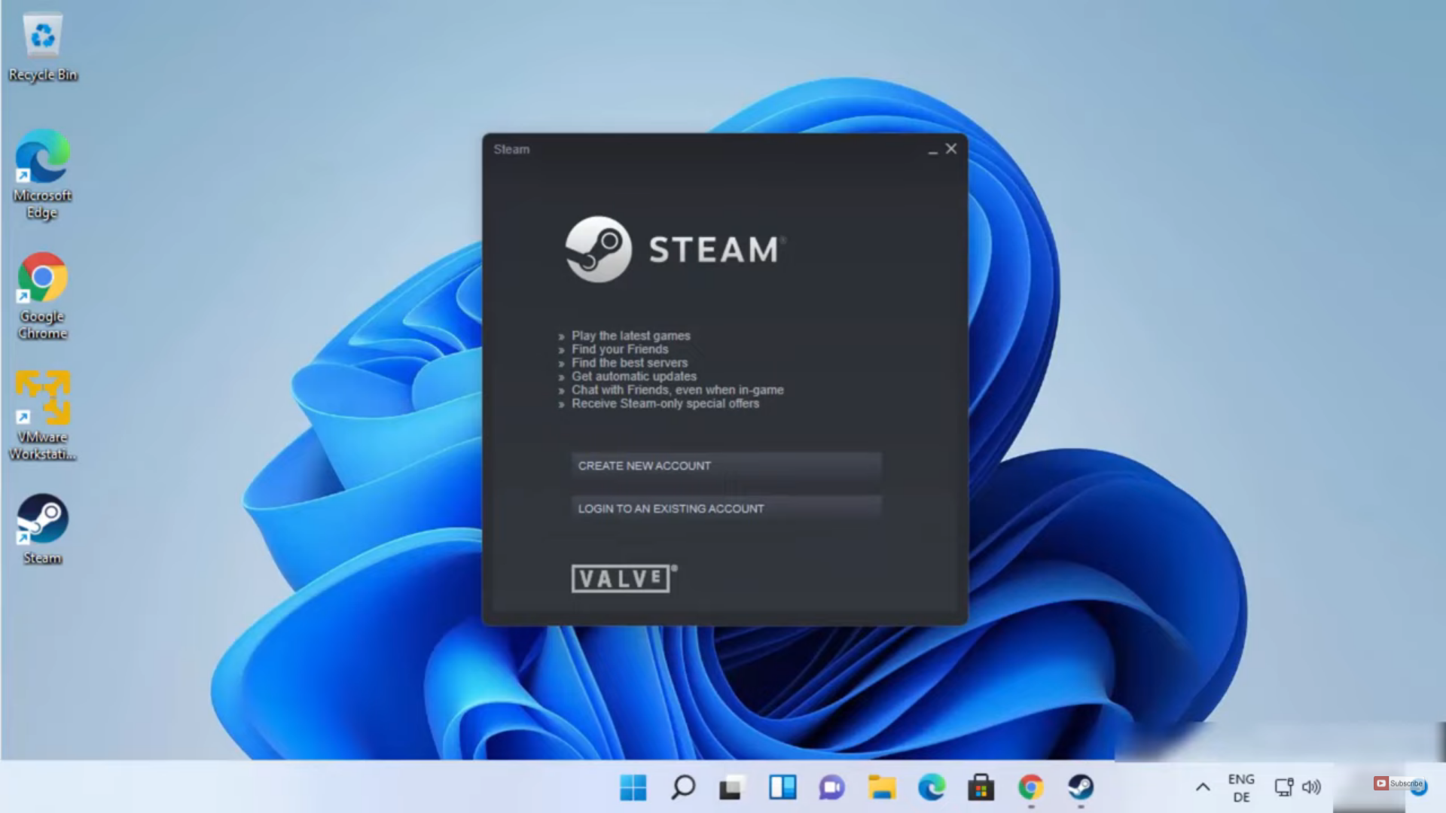Minimize the Steam dialog window
Image resolution: width=1446 pixels, height=813 pixels.
[932, 150]
